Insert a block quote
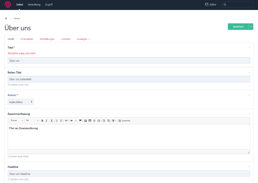Screen dimensions: 258x183 click(66, 121)
